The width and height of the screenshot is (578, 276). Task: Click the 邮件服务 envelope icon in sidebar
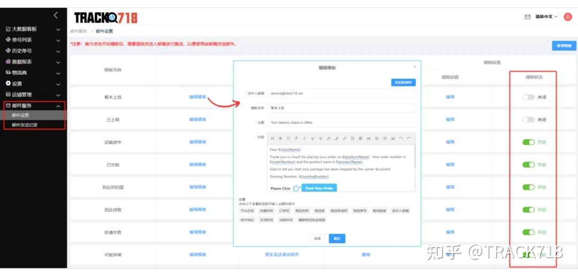tap(8, 105)
